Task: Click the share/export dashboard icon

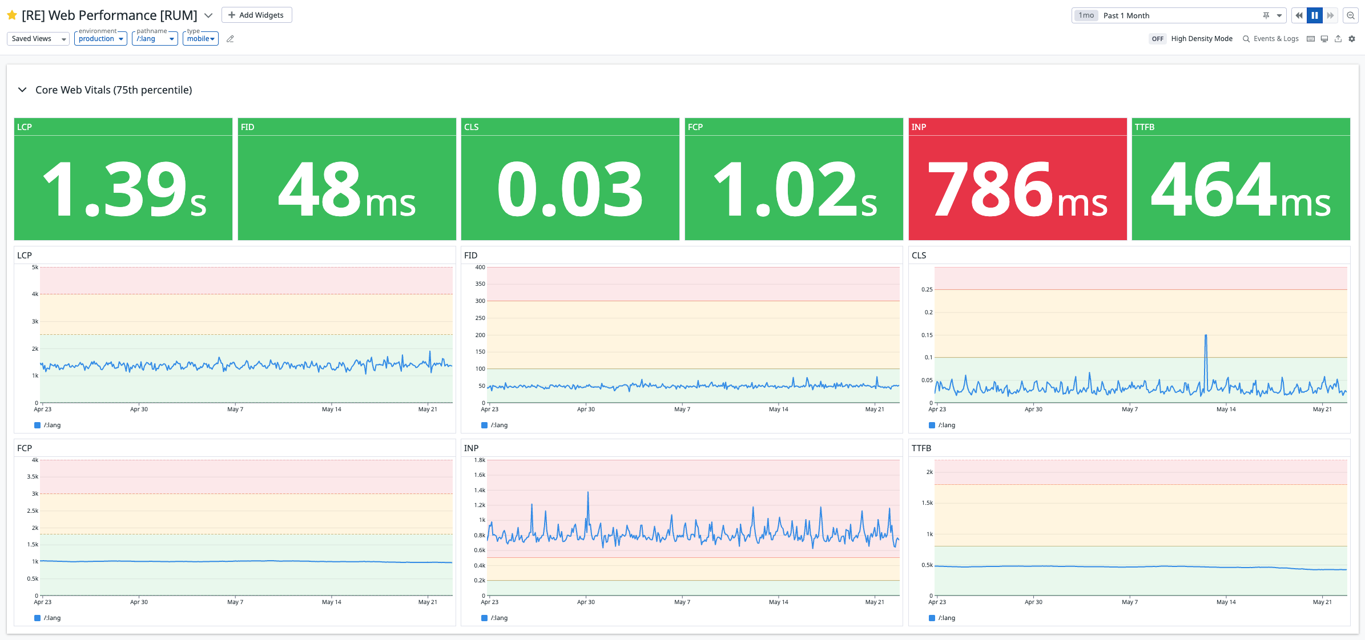Action: [1338, 39]
